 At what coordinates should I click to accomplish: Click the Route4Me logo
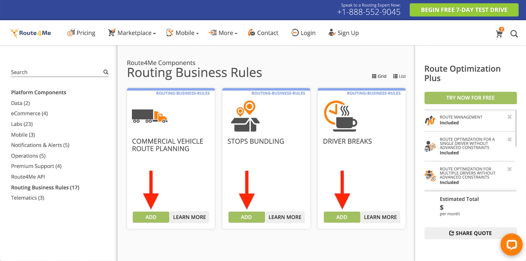(31, 33)
